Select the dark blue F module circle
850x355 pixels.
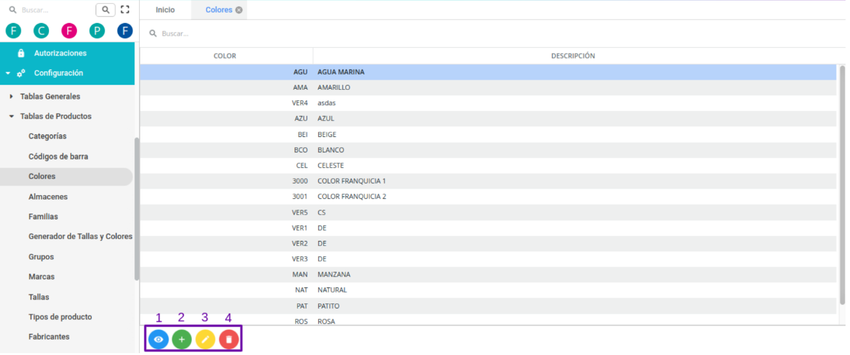(125, 31)
